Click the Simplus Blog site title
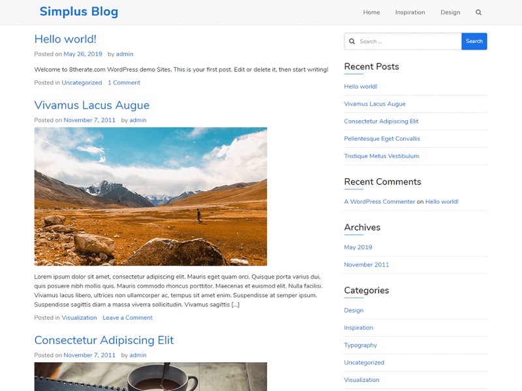 click(x=79, y=12)
